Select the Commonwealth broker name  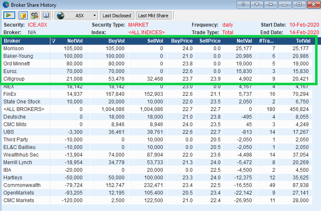[x=22, y=185]
